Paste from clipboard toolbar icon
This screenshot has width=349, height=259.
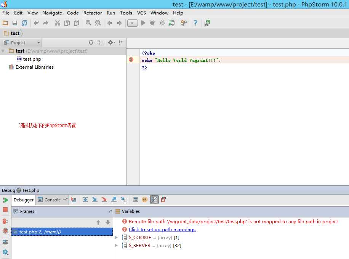(x=77, y=23)
